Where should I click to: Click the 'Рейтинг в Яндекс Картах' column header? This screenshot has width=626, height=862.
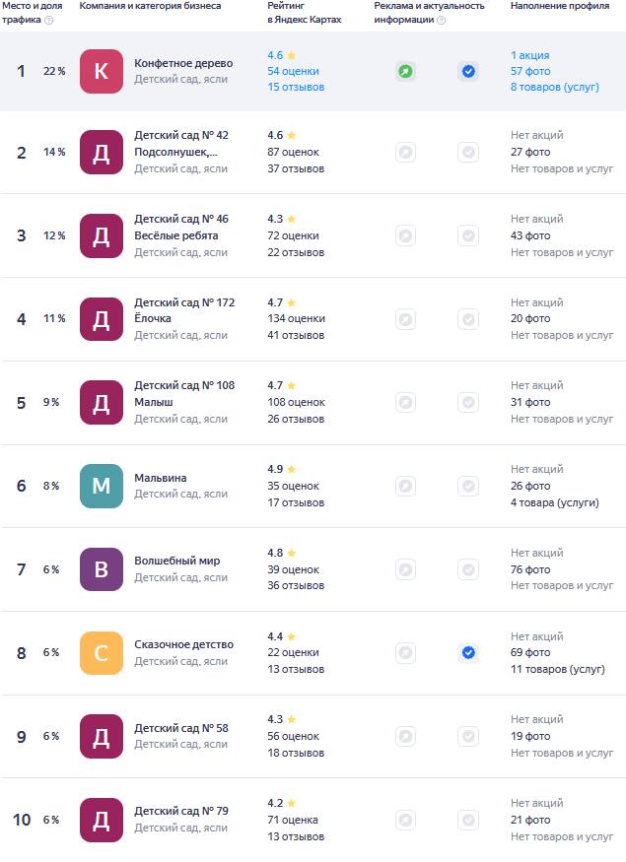coord(305,13)
